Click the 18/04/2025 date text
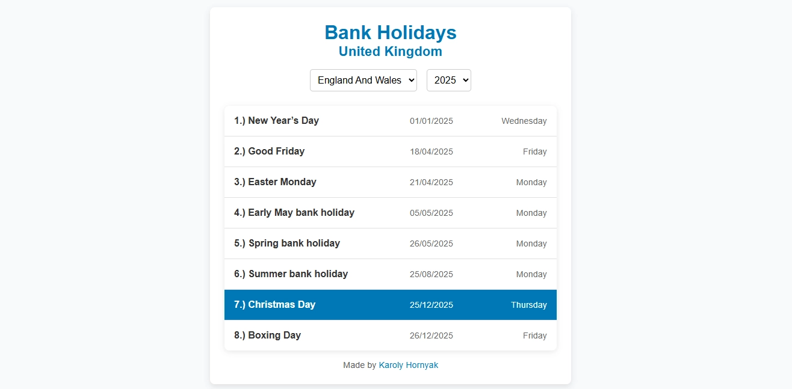 (431, 152)
